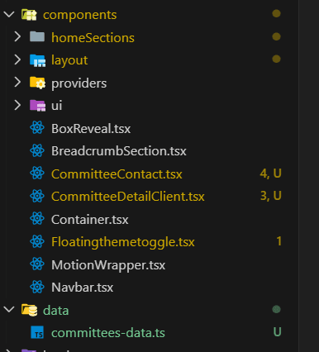Open CommitteeContact.tsx file
Screen dimensions: 319x352
click(117, 174)
